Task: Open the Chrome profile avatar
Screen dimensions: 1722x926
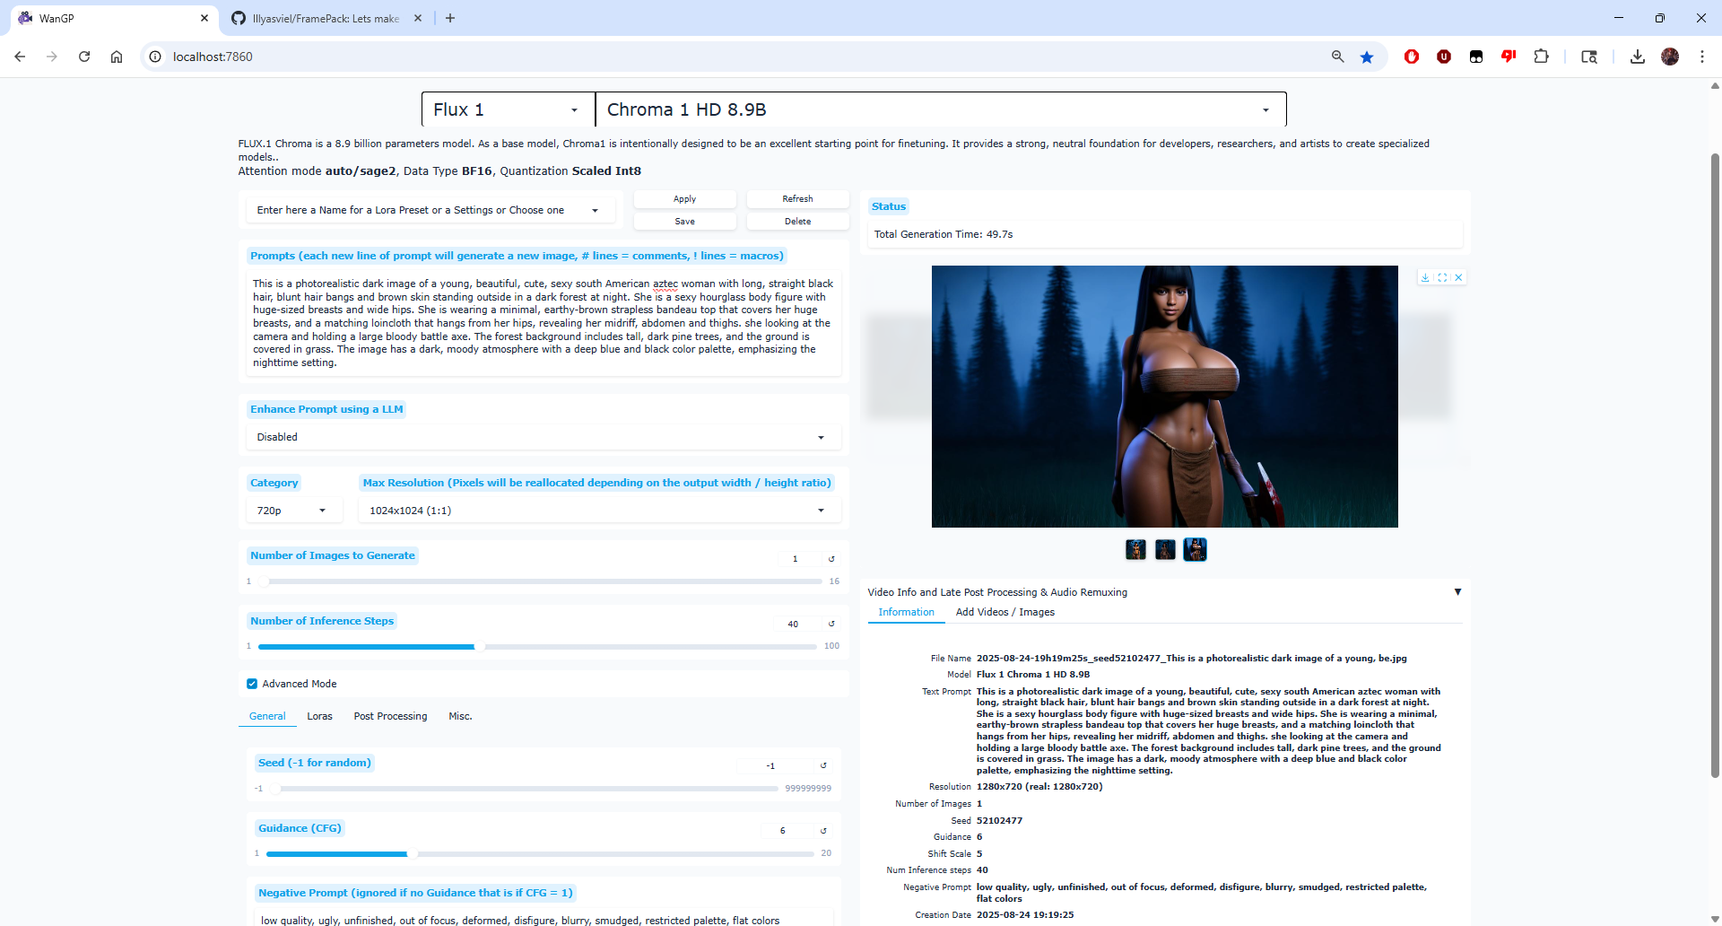Action: click(x=1670, y=57)
